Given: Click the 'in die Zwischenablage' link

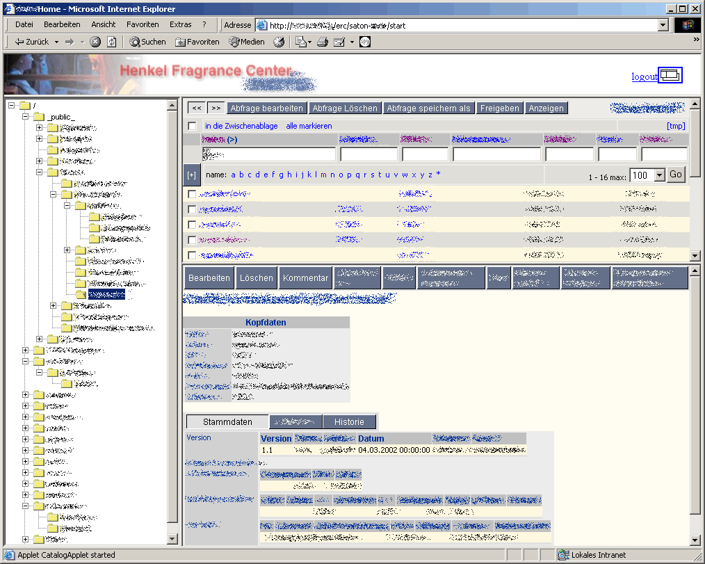Looking at the screenshot, I should [241, 126].
